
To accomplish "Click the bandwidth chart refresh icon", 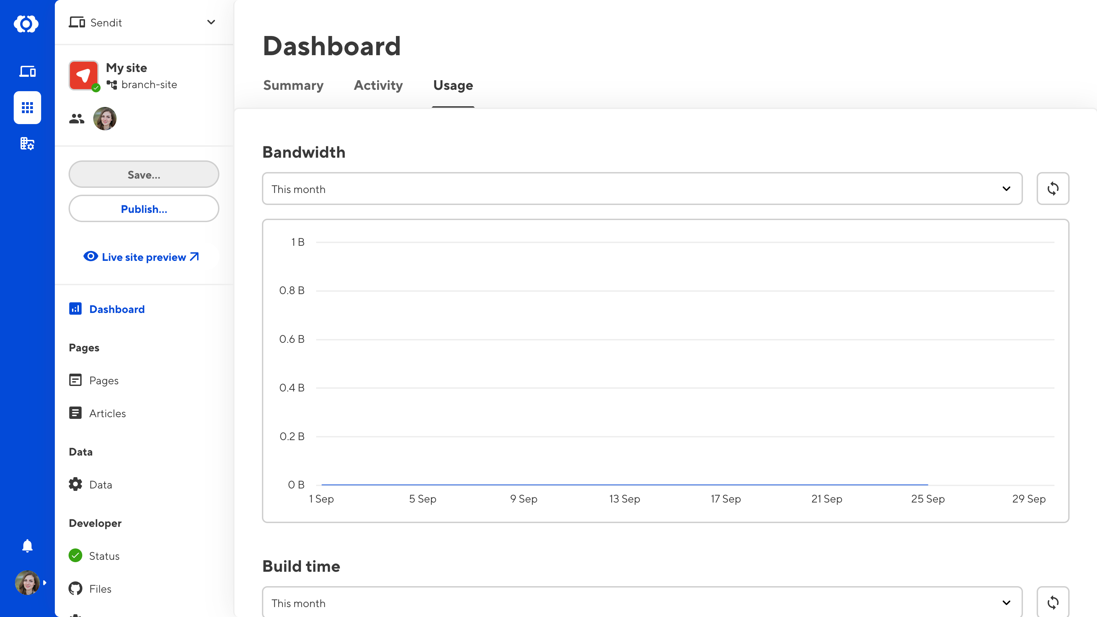I will click(1052, 188).
